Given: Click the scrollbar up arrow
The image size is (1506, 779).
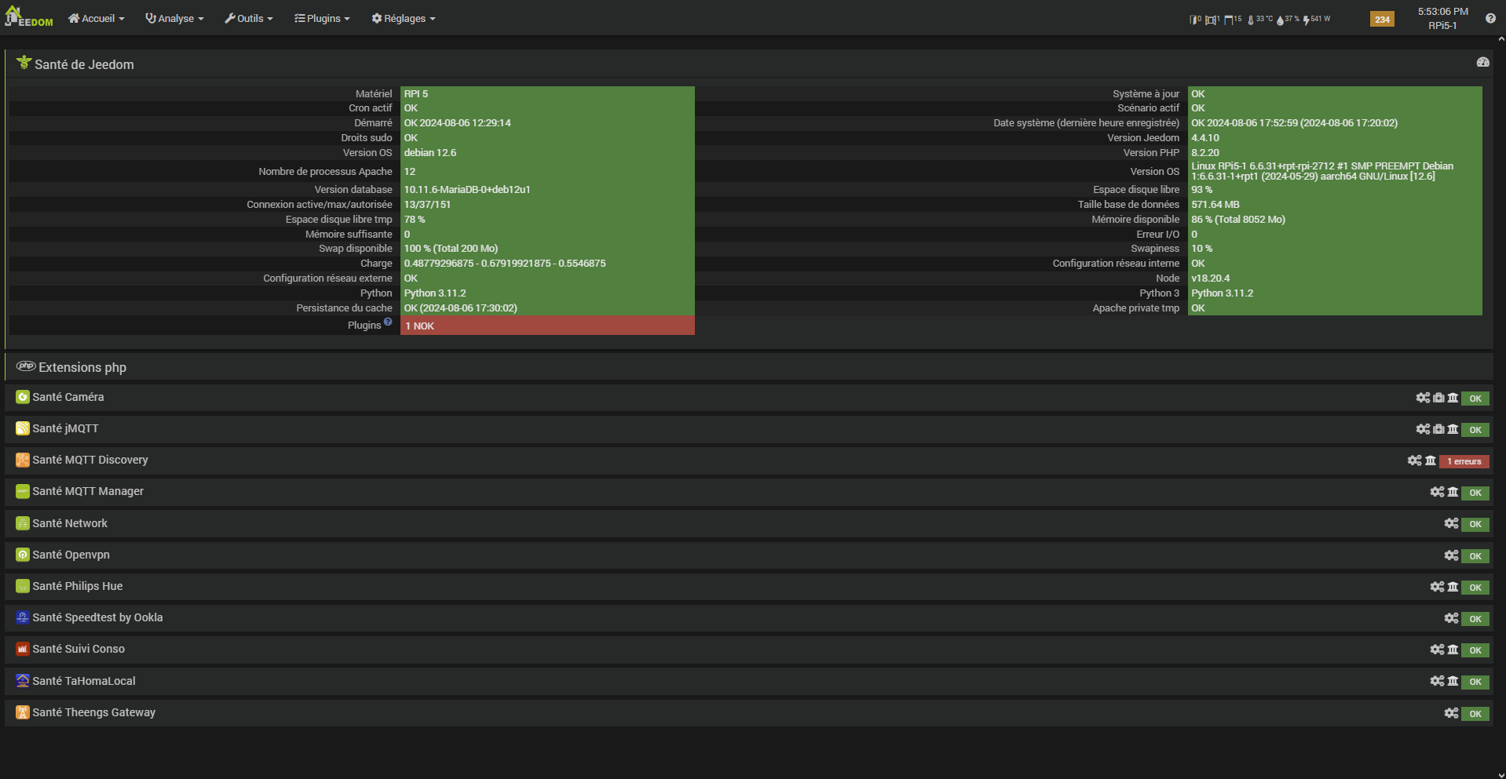Looking at the screenshot, I should pos(1501,39).
